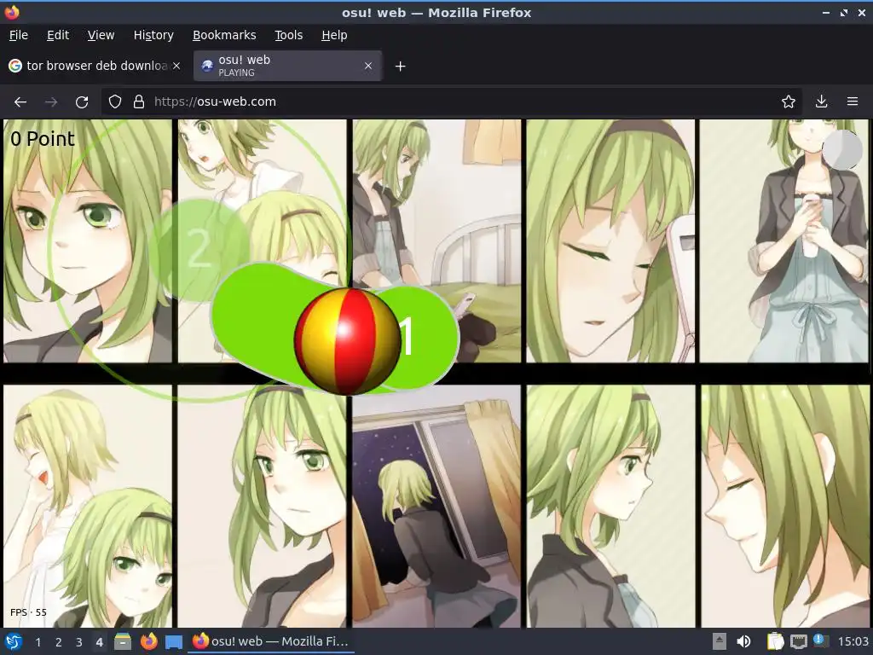This screenshot has width=873, height=655.
Task: Close the tor browser deb download tab
Action: [176, 66]
